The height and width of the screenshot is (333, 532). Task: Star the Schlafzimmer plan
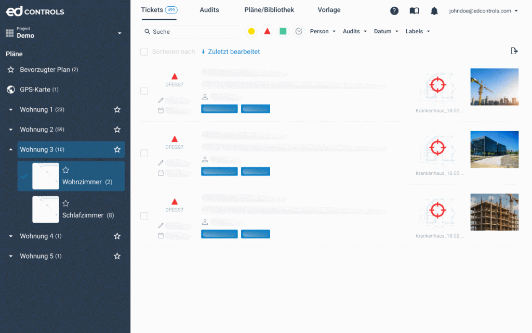point(66,203)
